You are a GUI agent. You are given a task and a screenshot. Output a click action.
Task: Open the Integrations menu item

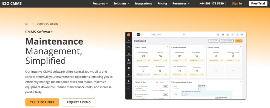point(143,4)
